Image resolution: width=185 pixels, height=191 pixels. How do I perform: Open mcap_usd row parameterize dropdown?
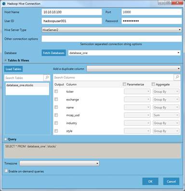click(137, 115)
